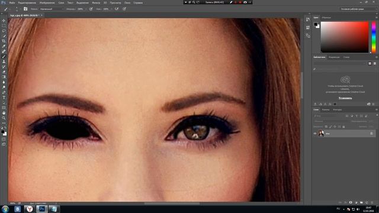The height and width of the screenshot is (213, 379).
Task: Open the opacity value dropdown
Action: 86,9
